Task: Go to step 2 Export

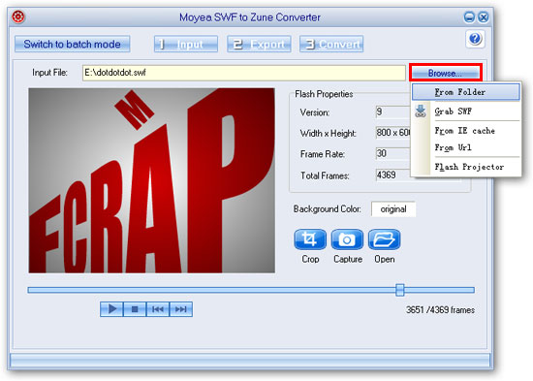Action: (x=259, y=45)
